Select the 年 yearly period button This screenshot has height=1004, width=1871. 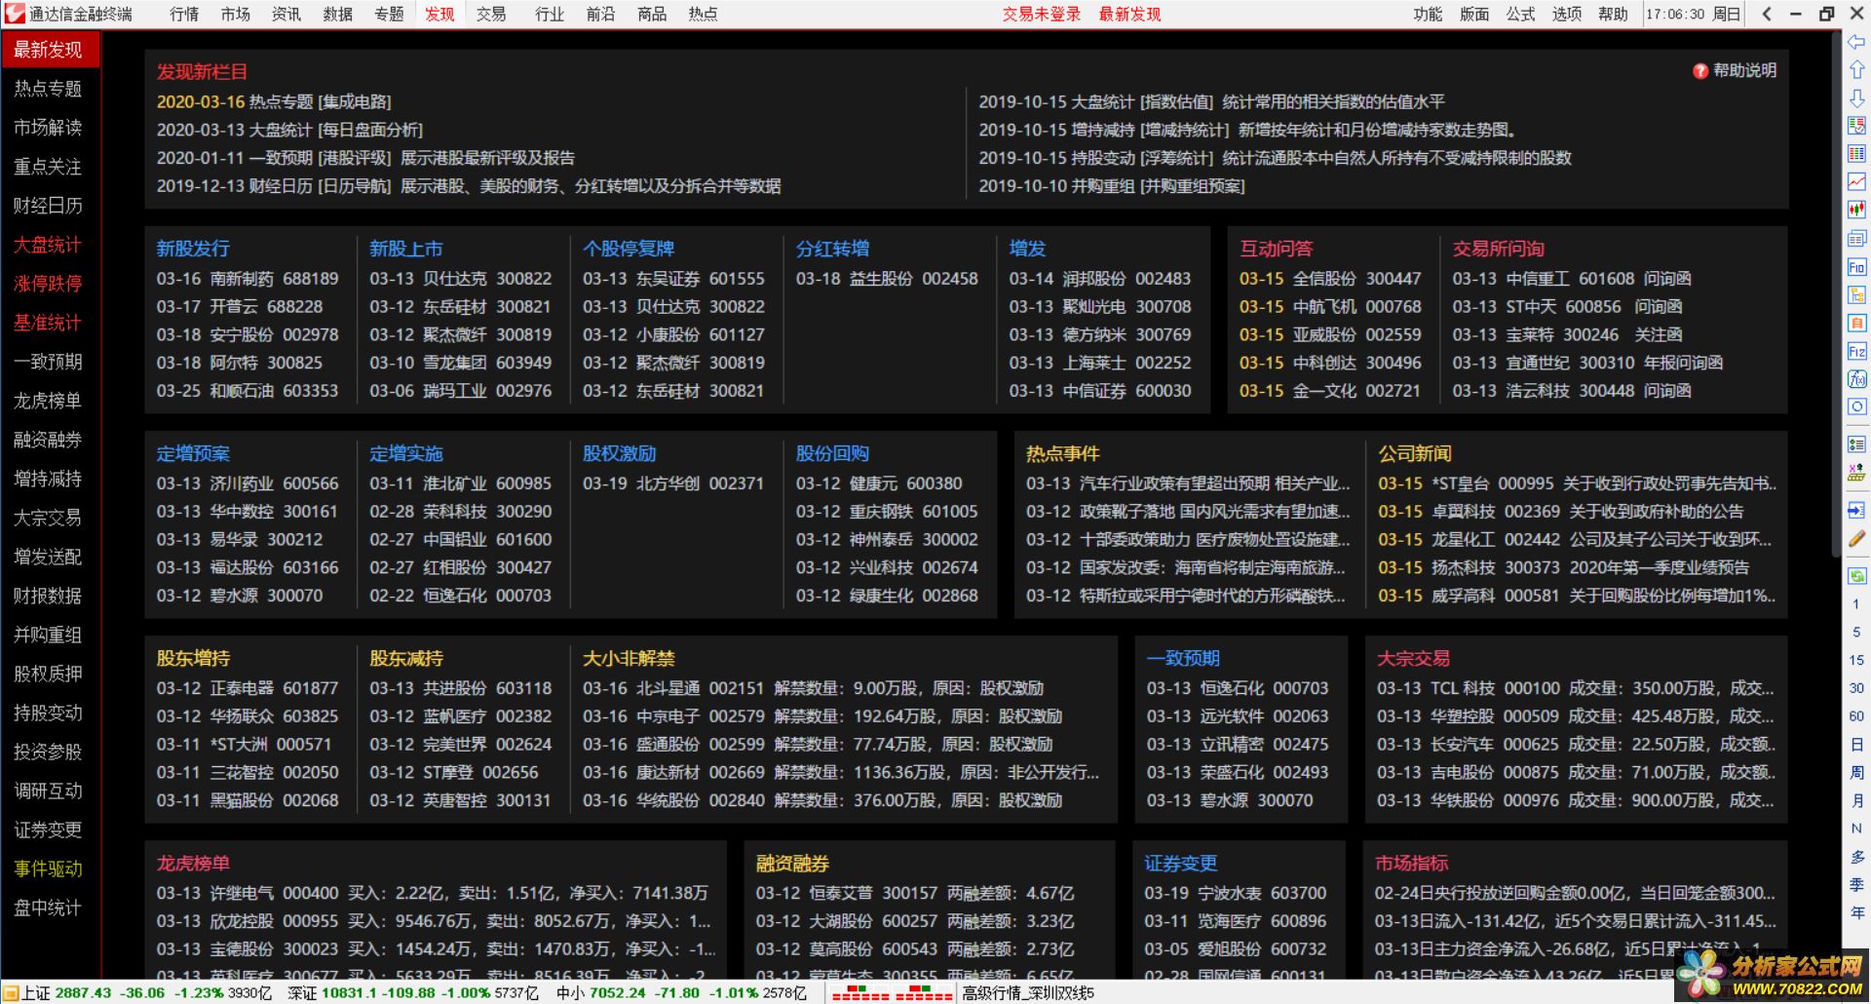point(1856,913)
